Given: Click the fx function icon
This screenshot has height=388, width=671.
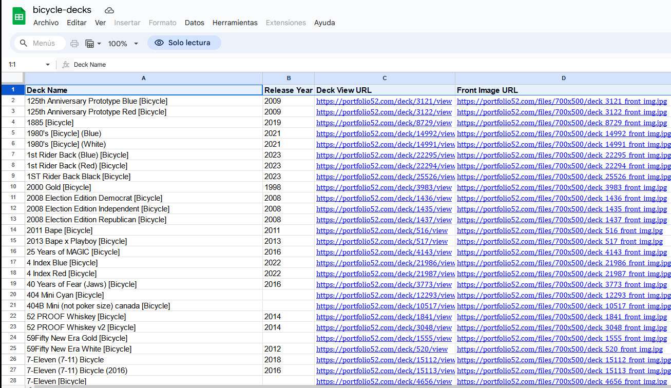Looking at the screenshot, I should coord(66,65).
